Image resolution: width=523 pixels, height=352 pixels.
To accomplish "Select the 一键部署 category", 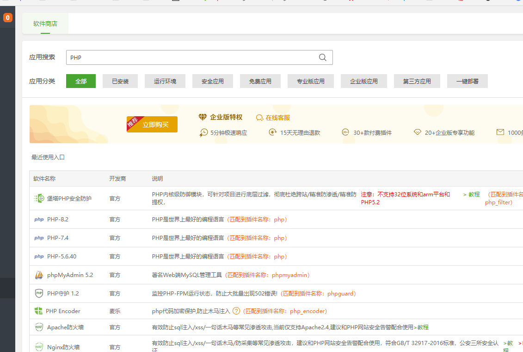I will pos(467,81).
